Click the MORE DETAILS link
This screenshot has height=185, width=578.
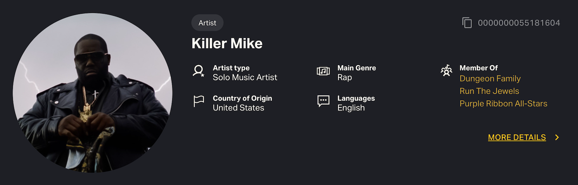click(517, 138)
